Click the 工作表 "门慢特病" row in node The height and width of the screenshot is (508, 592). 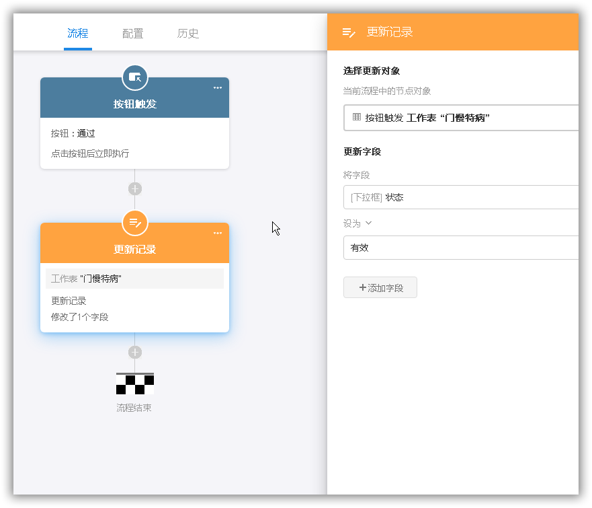coord(135,279)
